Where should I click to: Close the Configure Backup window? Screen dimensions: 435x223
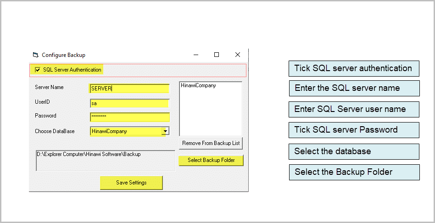[238, 55]
